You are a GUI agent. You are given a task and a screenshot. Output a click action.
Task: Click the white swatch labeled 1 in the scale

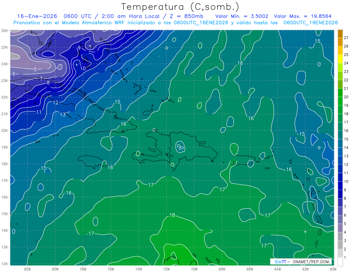pos(340,262)
